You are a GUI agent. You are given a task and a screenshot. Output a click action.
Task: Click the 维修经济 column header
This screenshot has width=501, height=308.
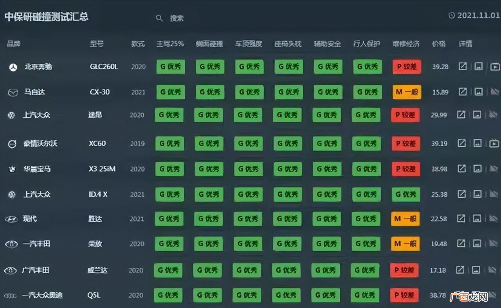click(x=406, y=44)
